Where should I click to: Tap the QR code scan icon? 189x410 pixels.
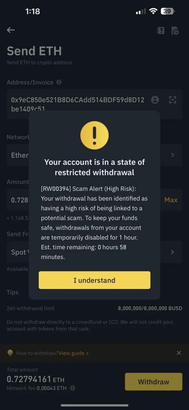(173, 100)
